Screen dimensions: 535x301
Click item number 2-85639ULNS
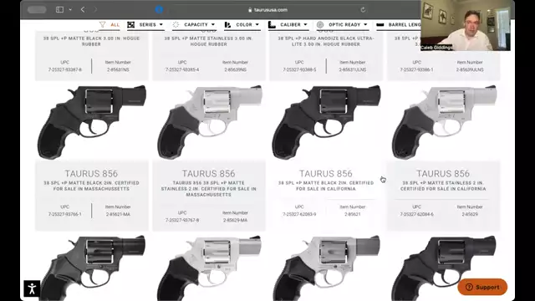tap(470, 69)
